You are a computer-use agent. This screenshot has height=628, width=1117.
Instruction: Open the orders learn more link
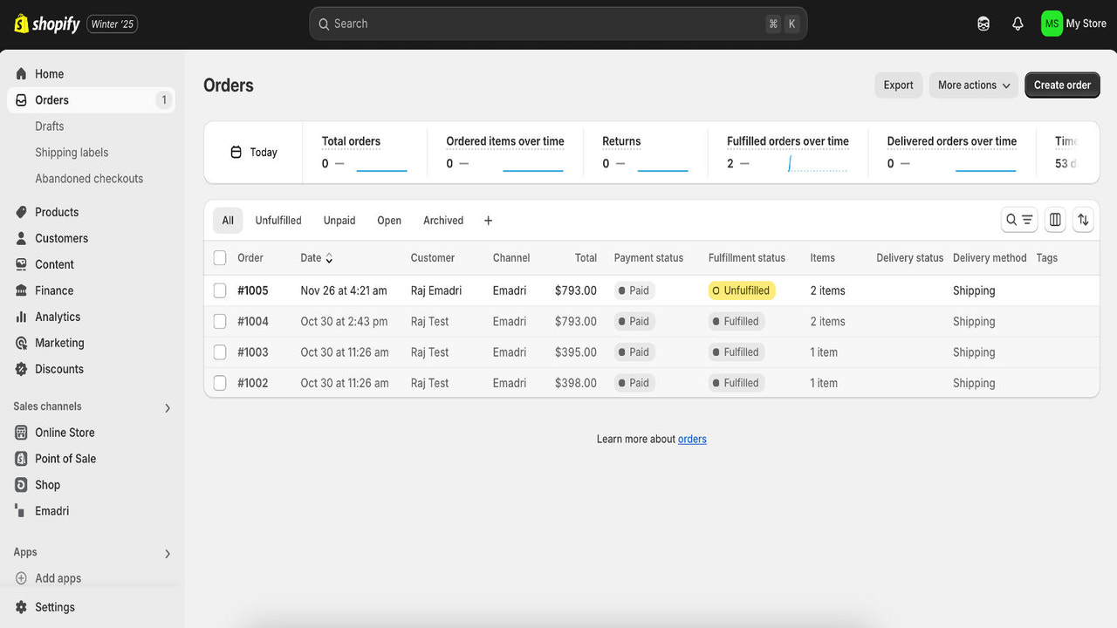click(692, 439)
